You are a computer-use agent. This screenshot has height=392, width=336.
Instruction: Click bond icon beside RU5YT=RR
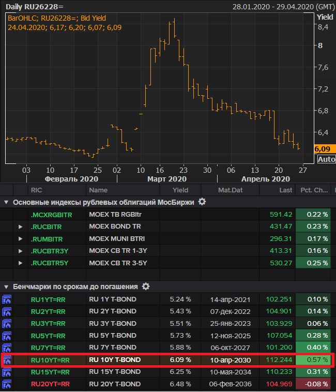pos(7,336)
